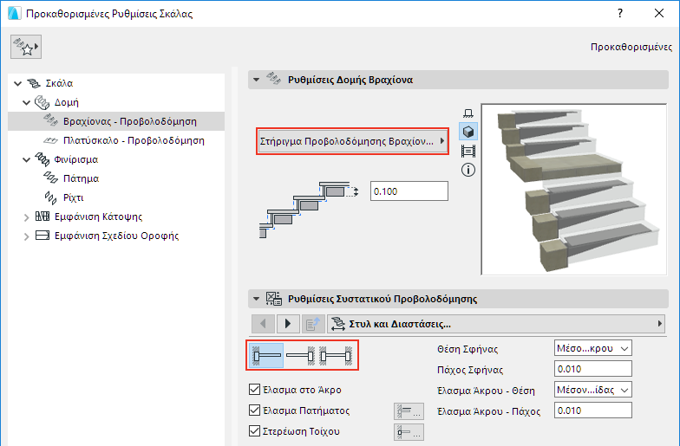The height and width of the screenshot is (446, 680).
Task: Go to previous settings page arrow
Action: 263,324
